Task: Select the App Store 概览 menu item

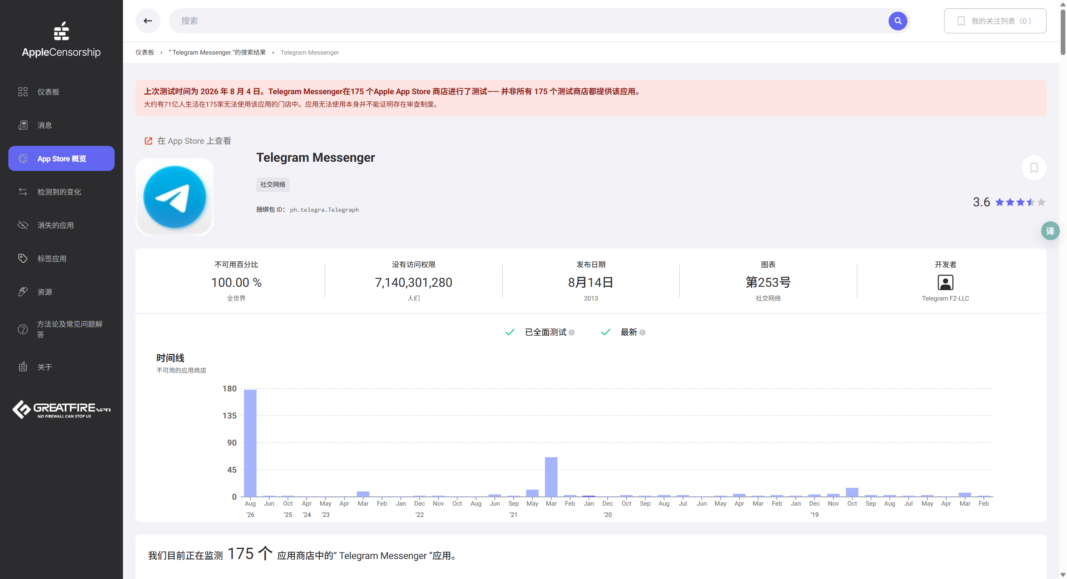Action: (x=61, y=158)
